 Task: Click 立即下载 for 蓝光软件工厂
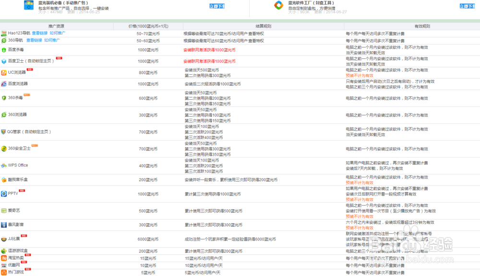[467, 6]
